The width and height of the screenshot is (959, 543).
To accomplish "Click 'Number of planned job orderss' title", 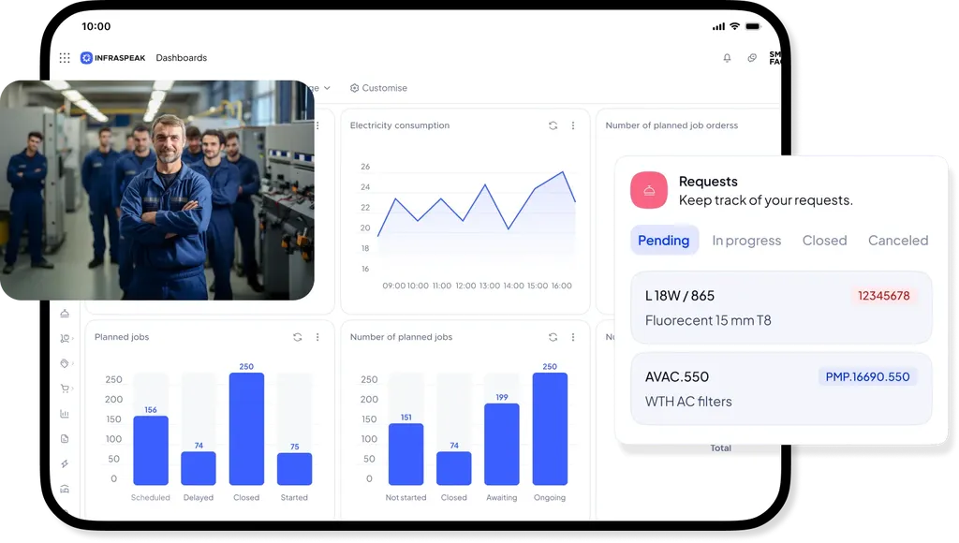I will tap(671, 125).
